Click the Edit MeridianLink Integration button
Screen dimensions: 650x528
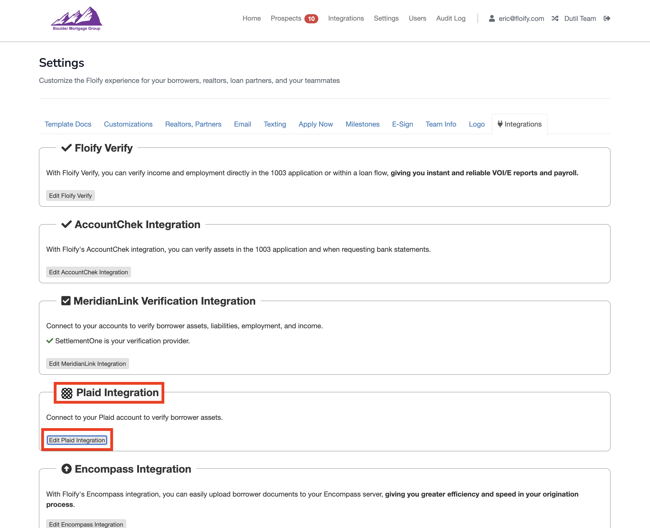click(x=87, y=364)
